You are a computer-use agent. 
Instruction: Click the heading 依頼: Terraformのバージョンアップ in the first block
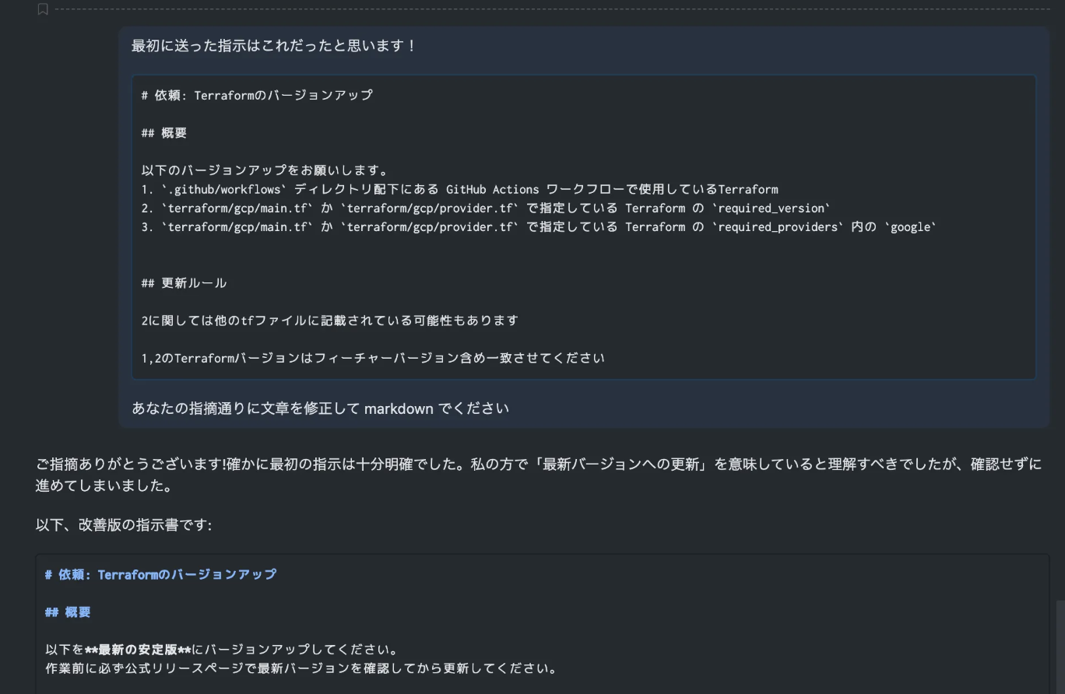pos(257,95)
